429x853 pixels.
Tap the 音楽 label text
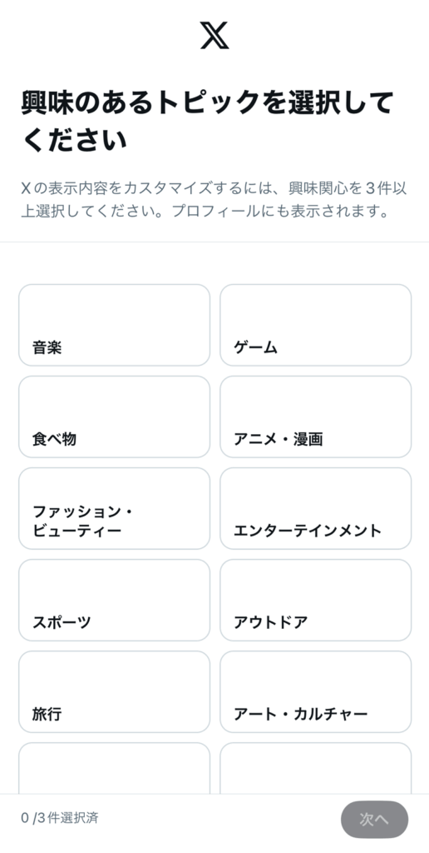(x=47, y=347)
